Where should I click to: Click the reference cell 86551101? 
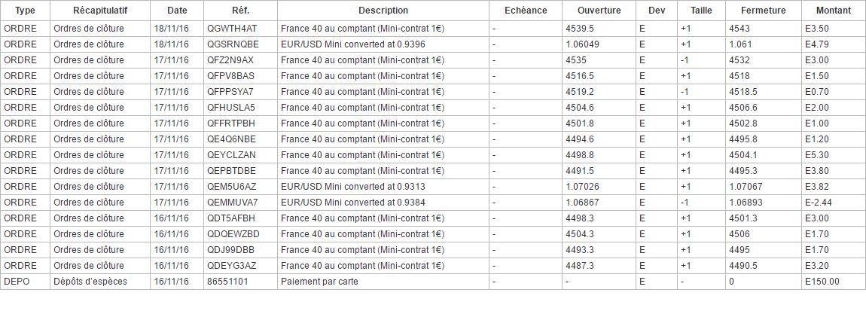tap(227, 282)
